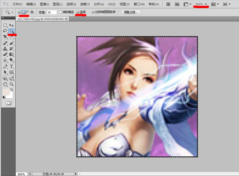Image resolution: width=239 pixels, height=176 pixels.
Task: Select the 3D Rotate tool
Action: pyautogui.click(x=5, y=79)
